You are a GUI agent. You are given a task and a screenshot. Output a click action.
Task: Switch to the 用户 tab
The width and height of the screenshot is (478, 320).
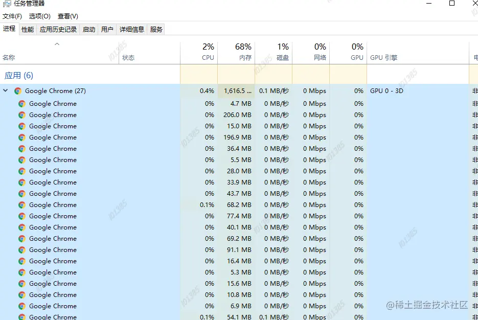107,30
